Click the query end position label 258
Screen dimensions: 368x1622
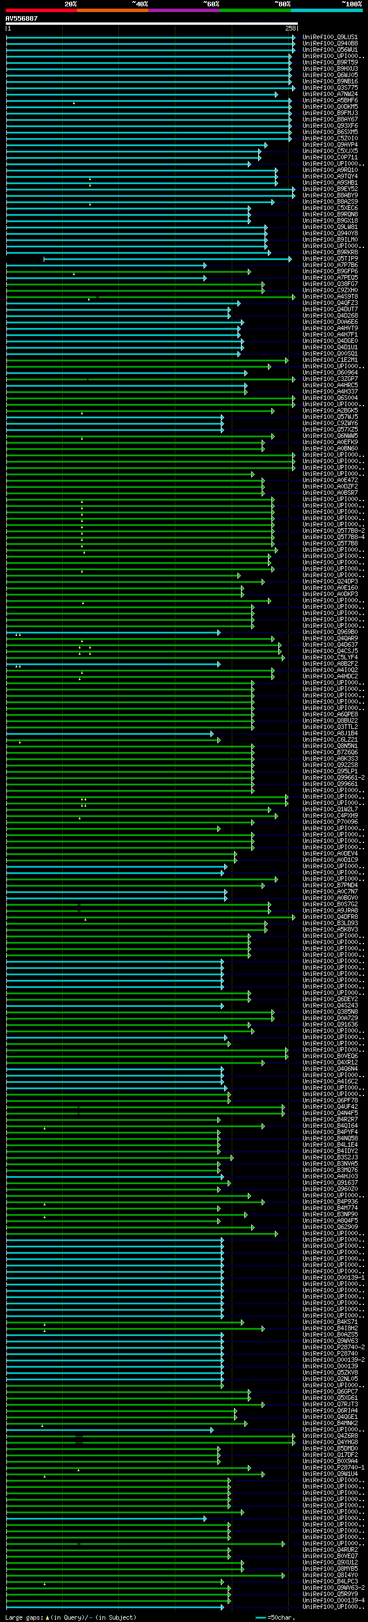coord(290,28)
